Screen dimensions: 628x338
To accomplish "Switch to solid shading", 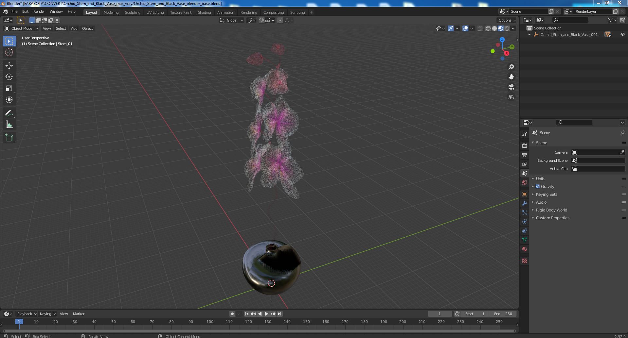I will click(x=494, y=28).
